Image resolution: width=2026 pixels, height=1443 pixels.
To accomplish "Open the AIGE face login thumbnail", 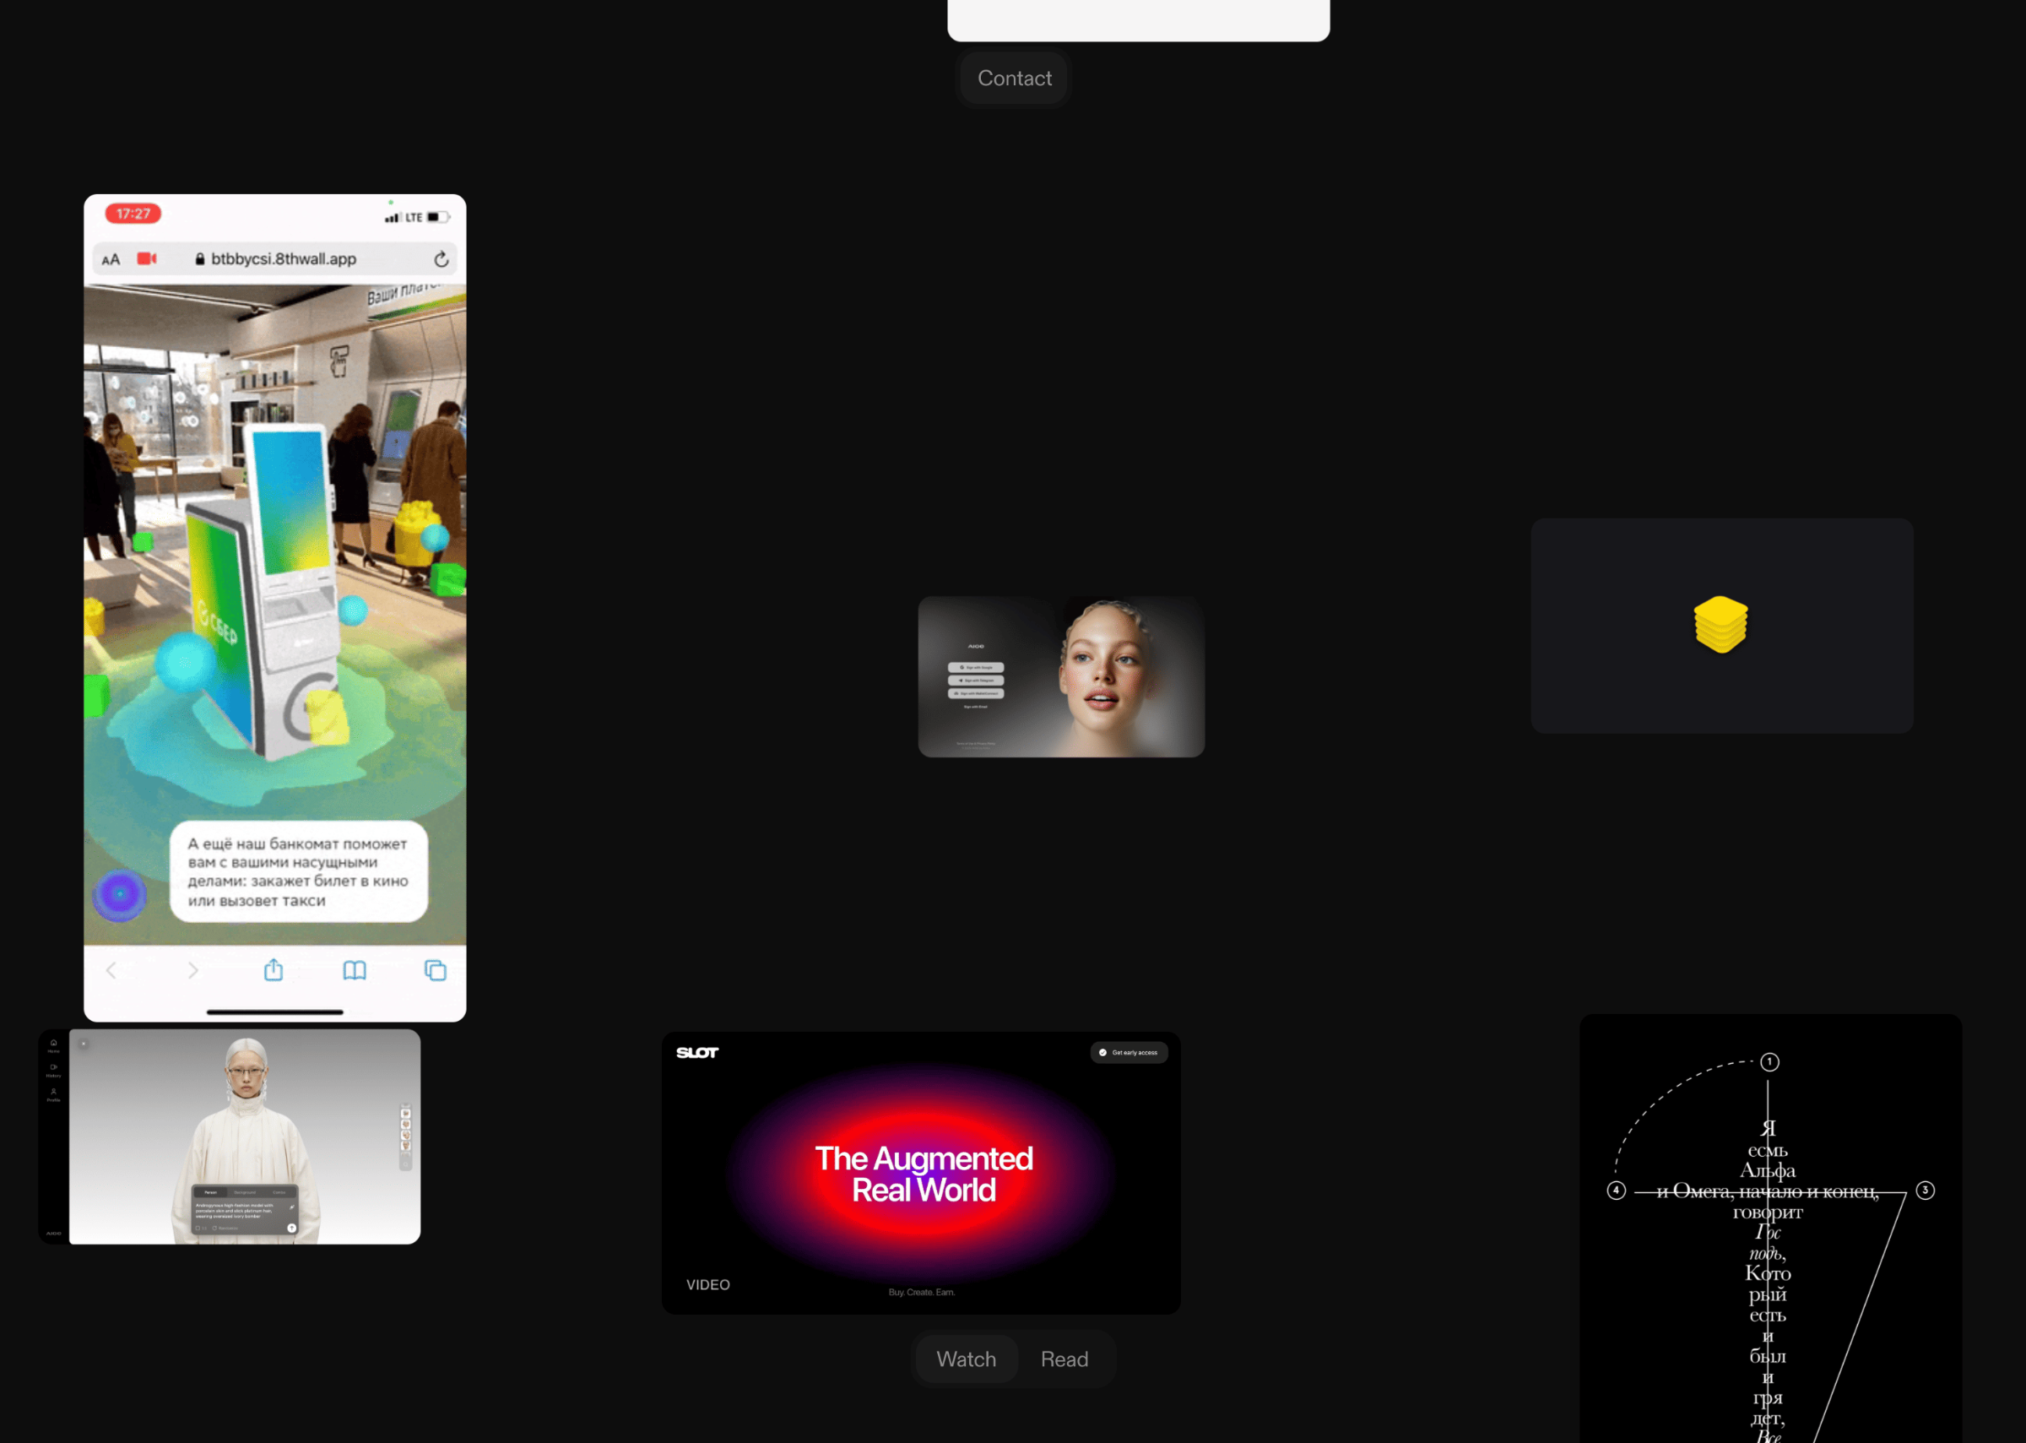I will [x=1061, y=676].
